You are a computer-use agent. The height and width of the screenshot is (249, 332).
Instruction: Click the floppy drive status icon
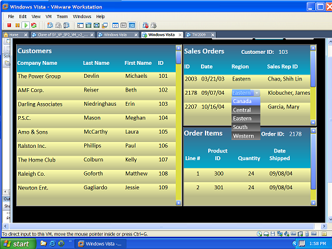pos(273,233)
